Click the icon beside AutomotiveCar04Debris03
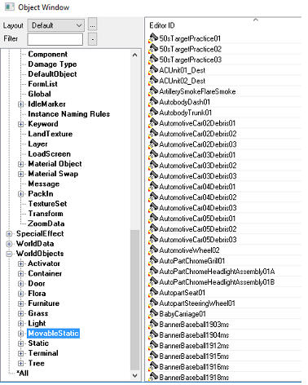 click(153, 208)
